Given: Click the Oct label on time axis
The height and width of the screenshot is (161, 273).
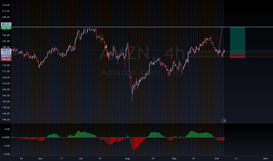Looking at the screenshot, I should point(216,158).
